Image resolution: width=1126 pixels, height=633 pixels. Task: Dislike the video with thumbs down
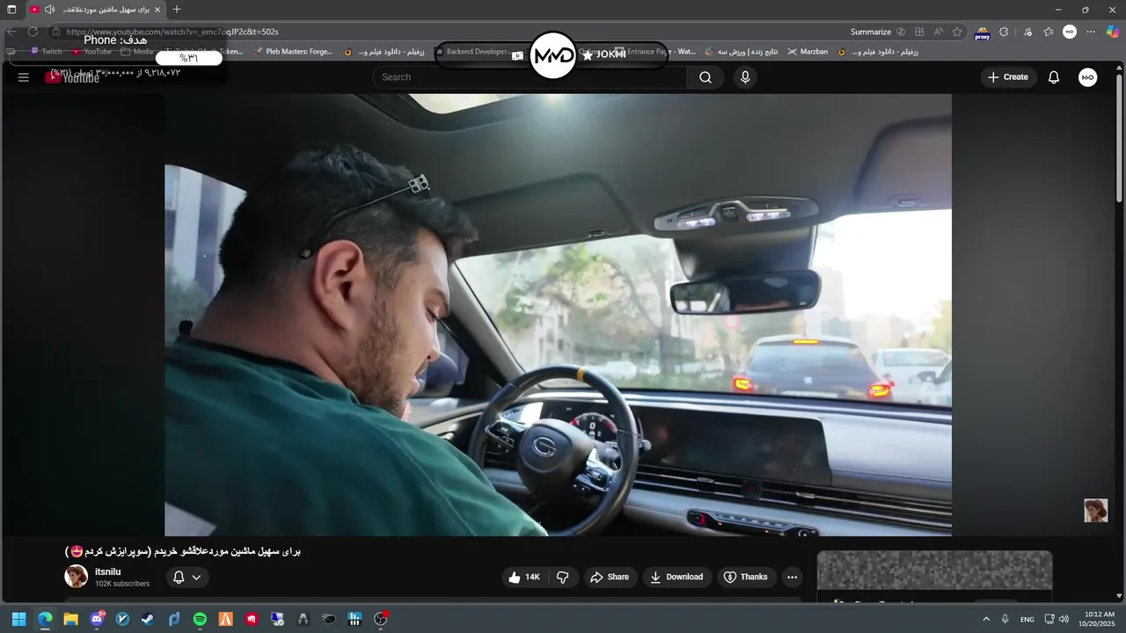pos(563,578)
